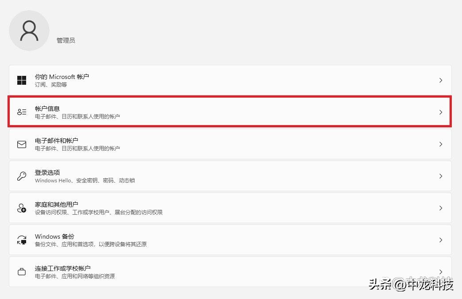Click the Windows 备份 sync icon
Viewport: 462px width, 299px height.
(21, 240)
